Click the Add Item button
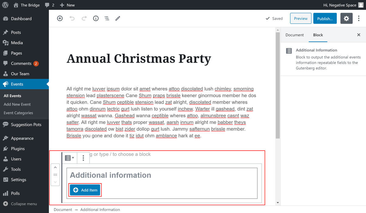Screen dimensions: 366x213 click(85, 190)
